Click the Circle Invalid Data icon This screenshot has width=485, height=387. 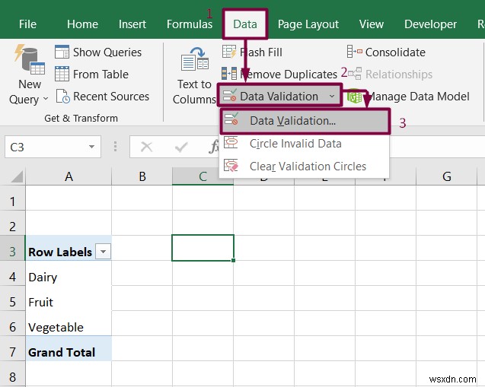tap(231, 143)
